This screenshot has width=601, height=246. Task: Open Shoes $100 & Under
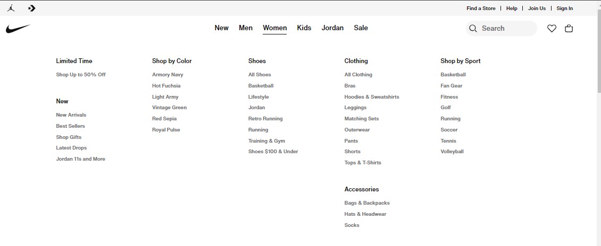point(273,152)
